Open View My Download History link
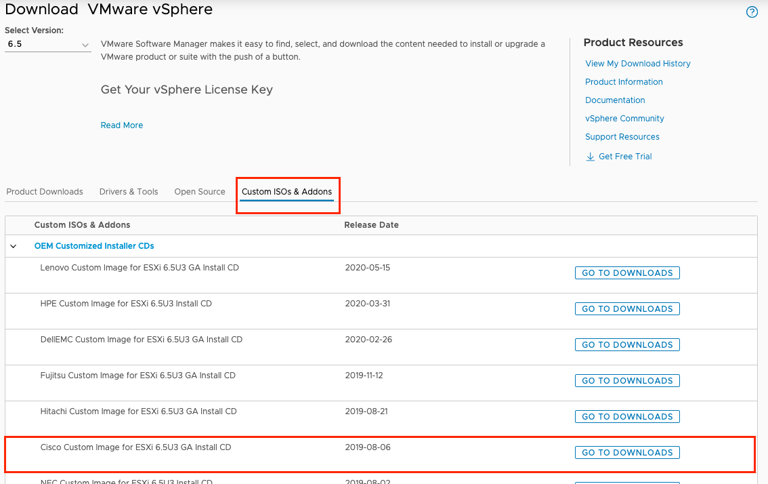This screenshot has width=768, height=484. [x=638, y=64]
